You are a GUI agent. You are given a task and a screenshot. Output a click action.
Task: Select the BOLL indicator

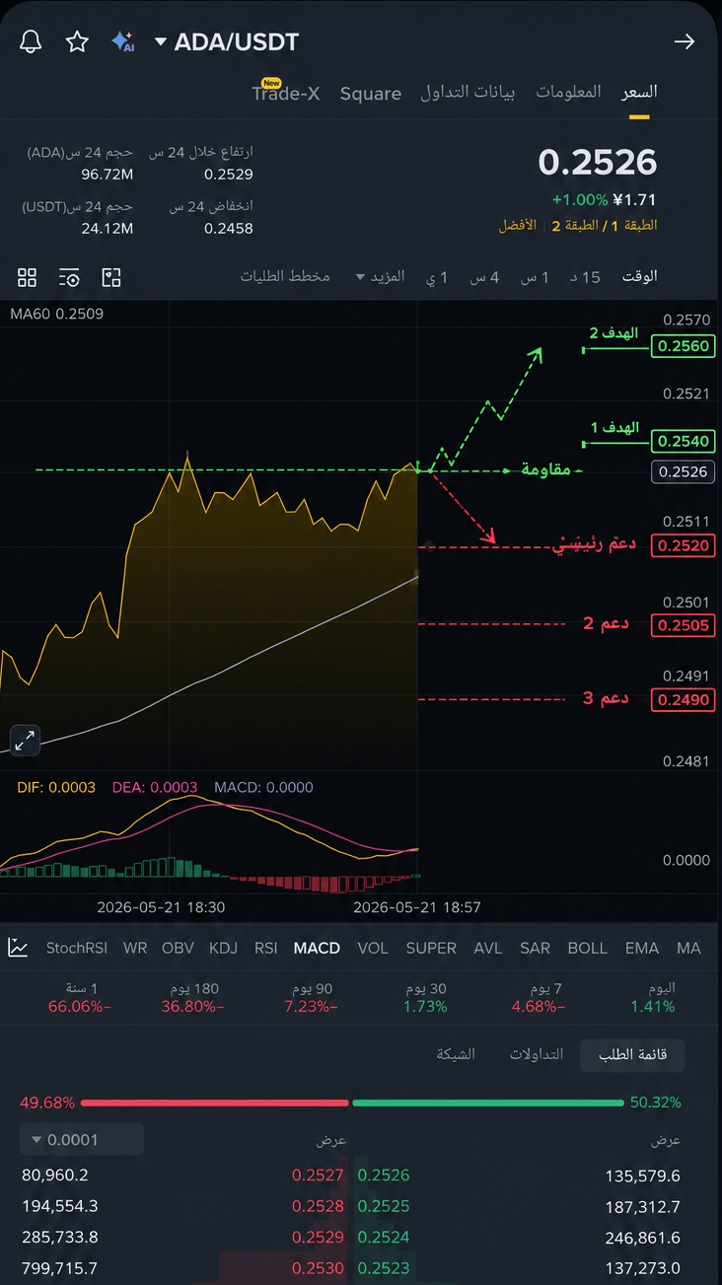588,948
